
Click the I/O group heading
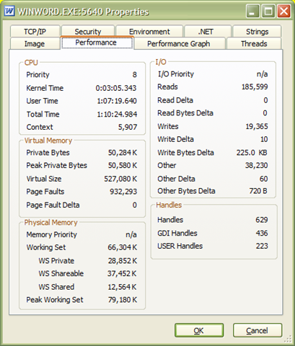tap(161, 62)
